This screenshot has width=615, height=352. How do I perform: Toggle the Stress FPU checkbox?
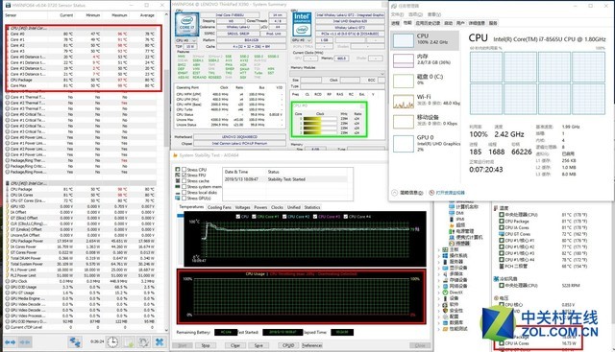click(x=184, y=175)
